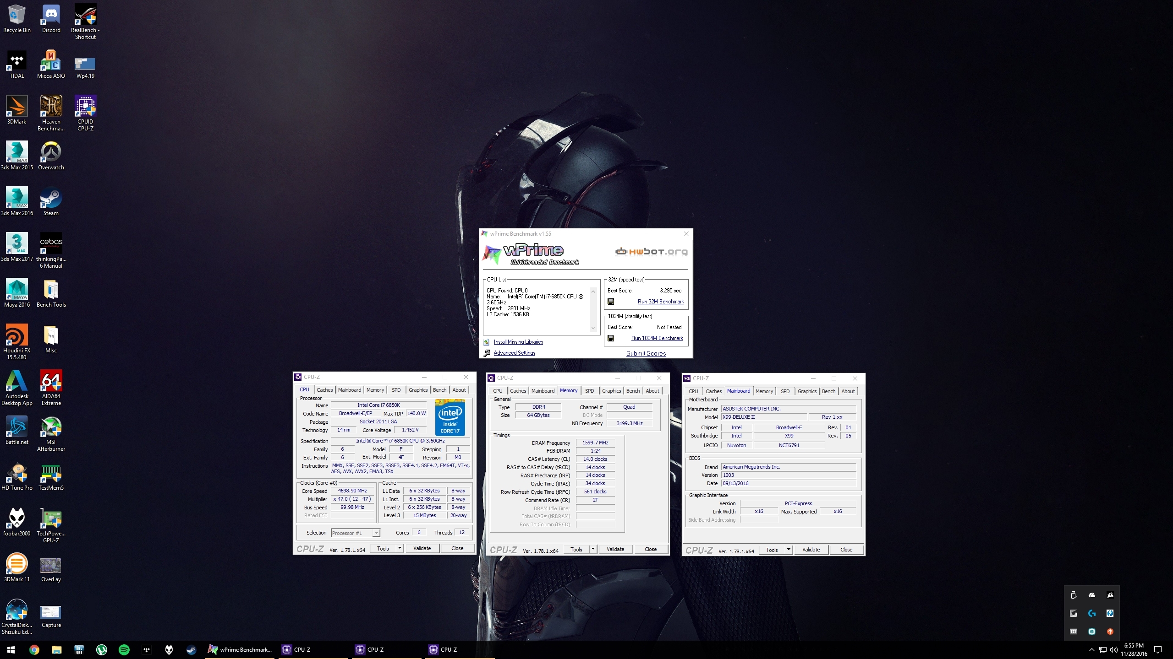Open Google Chrome from the taskbar
Viewport: 1173px width, 659px height.
(34, 649)
